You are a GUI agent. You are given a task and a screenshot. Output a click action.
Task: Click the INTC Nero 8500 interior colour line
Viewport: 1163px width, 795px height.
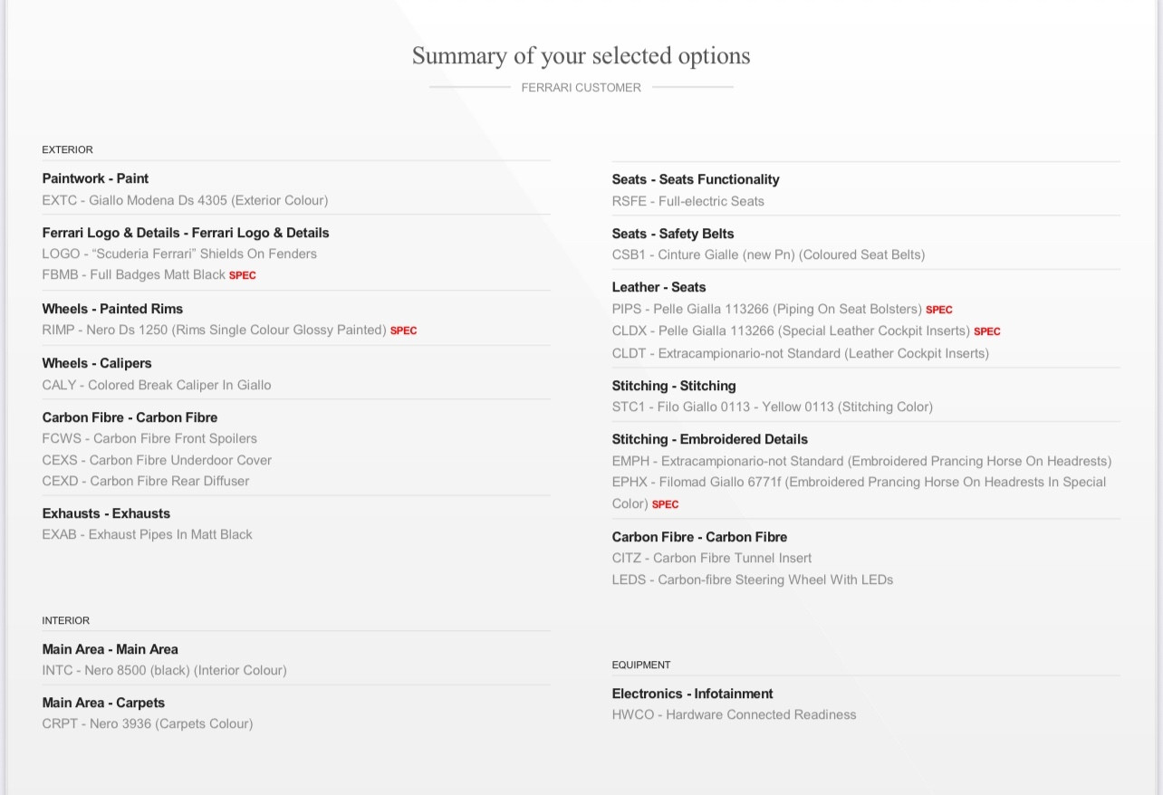164,670
